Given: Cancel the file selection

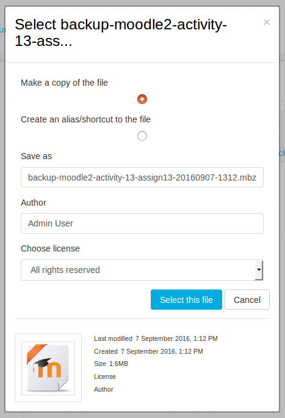Looking at the screenshot, I should (247, 300).
